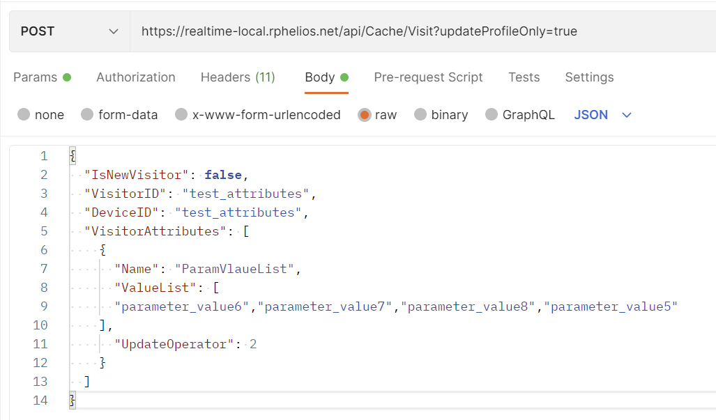Click the false value of IsNewVisitor
Viewport: 716px width, 420px height.
(x=222, y=175)
